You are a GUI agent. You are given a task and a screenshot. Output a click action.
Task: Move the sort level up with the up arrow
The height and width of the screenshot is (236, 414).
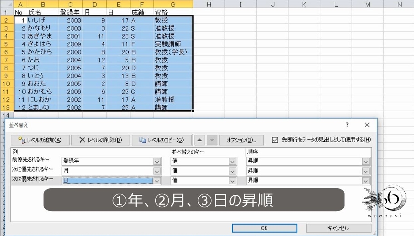[x=200, y=140]
